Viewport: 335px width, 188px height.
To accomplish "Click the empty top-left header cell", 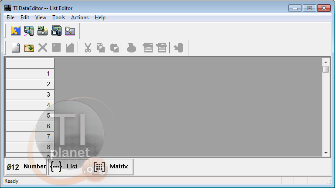I will coord(30,63).
